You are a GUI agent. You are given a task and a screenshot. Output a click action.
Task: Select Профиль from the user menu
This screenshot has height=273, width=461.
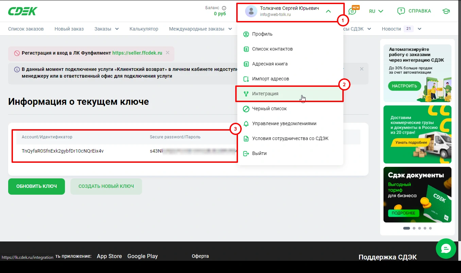[290, 34]
